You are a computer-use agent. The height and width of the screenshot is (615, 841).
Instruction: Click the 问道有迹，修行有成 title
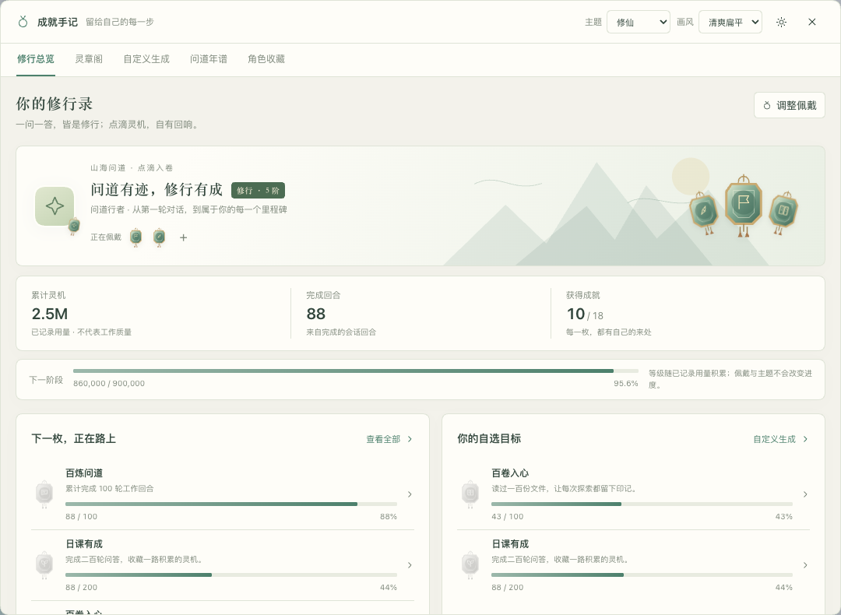pyautogui.click(x=156, y=190)
